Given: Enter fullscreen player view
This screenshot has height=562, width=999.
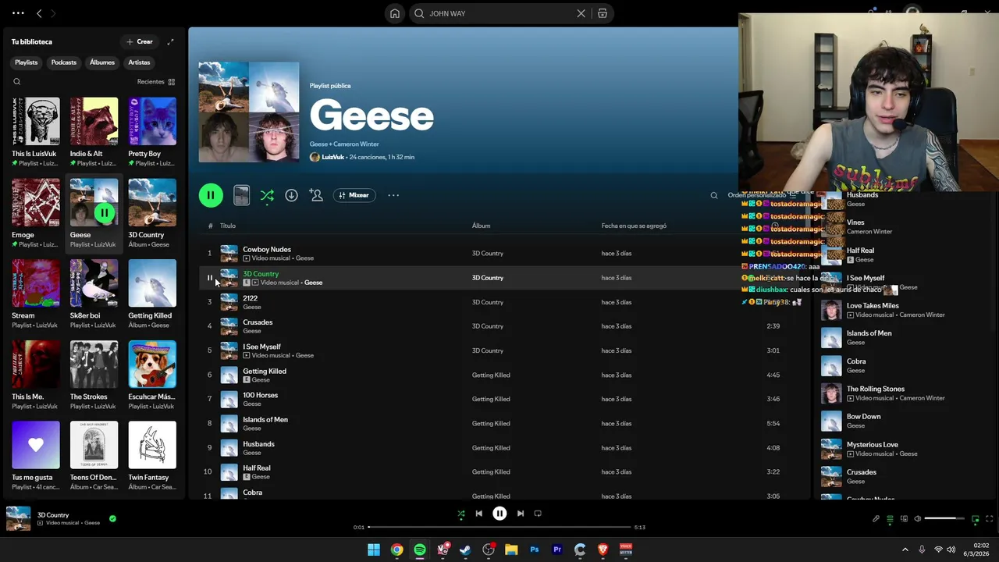Looking at the screenshot, I should click(990, 518).
